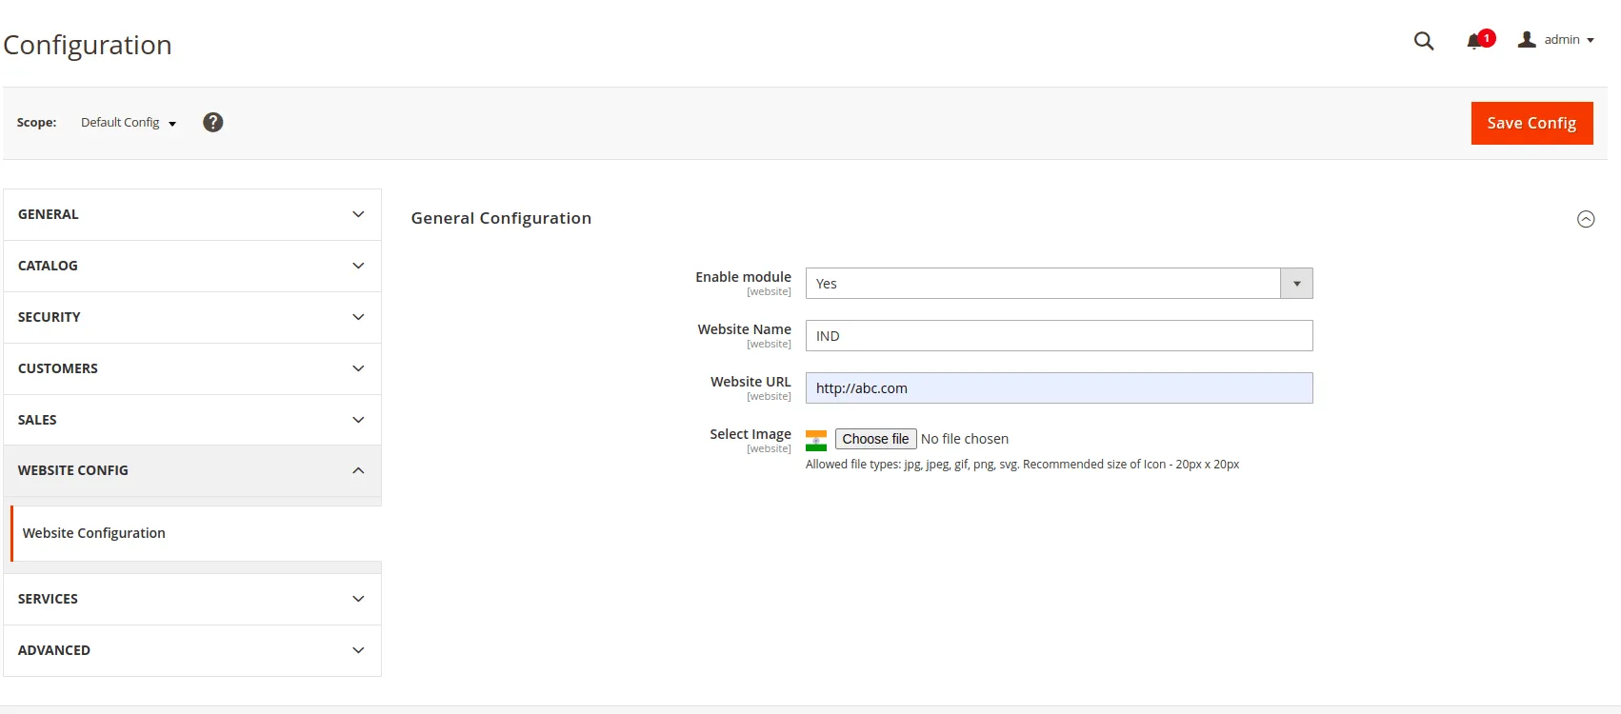
Task: Expand the Services sidebar section
Action: click(x=192, y=600)
